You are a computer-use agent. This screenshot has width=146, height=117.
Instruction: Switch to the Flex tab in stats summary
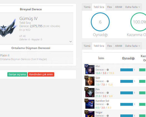[110, 7]
